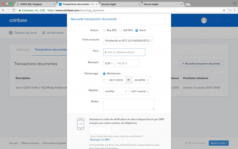Select the Buy BTC action
238x149 pixels.
104,30
